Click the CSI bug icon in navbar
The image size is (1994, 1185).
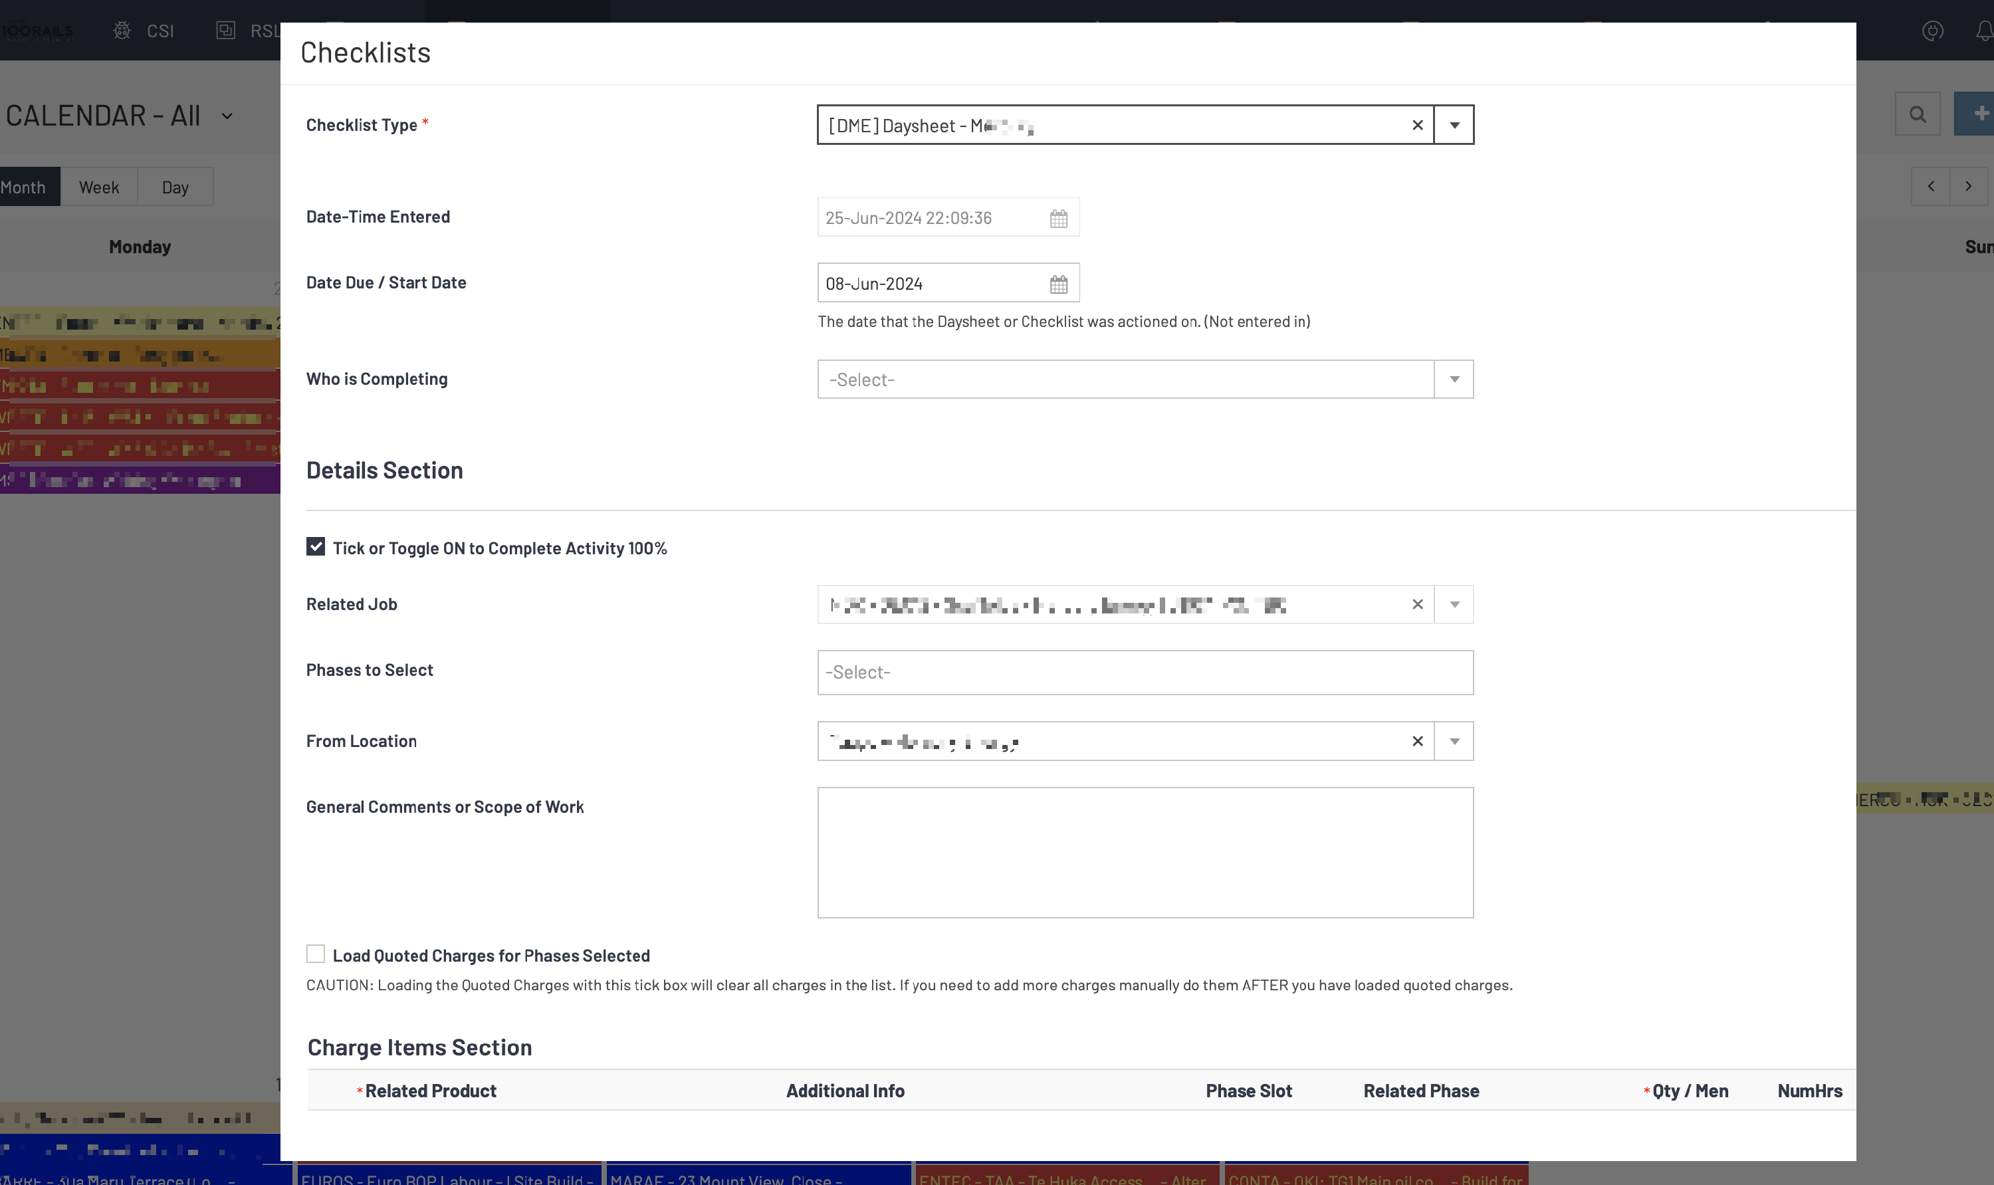coord(122,31)
